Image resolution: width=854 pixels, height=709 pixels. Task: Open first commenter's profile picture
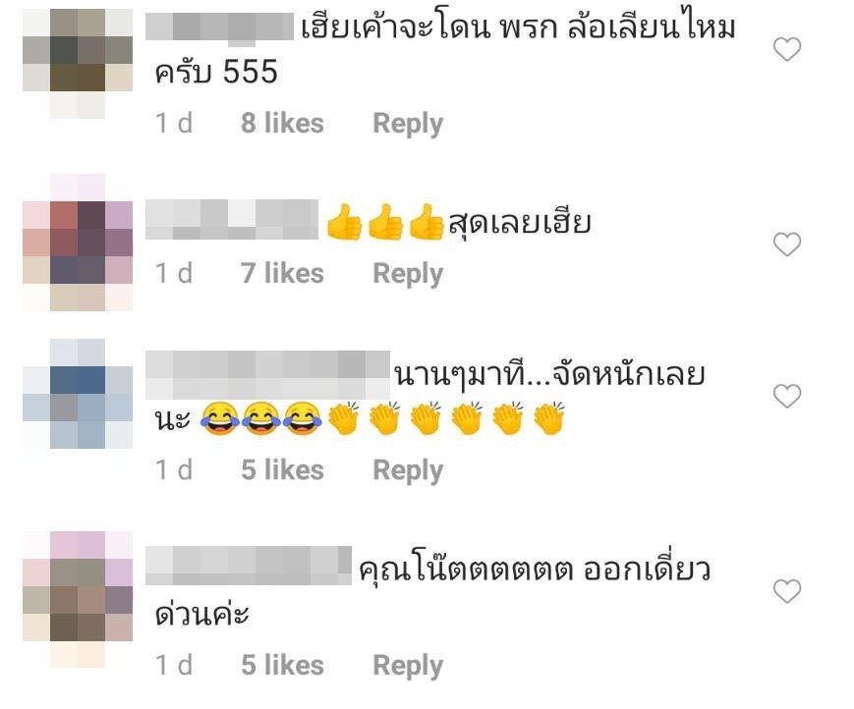point(78,64)
